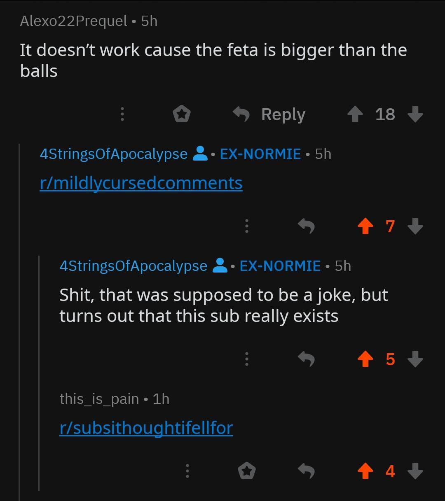
Task: Downvote the r/mildlycursedcomments comment
Action: tap(415, 226)
